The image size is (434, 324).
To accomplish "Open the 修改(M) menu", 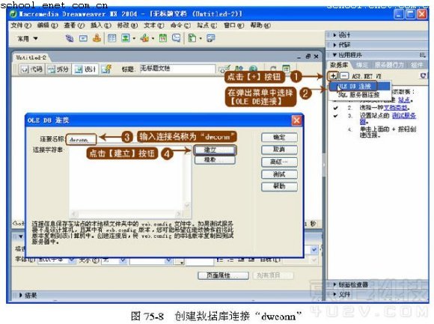I will tap(127, 25).
